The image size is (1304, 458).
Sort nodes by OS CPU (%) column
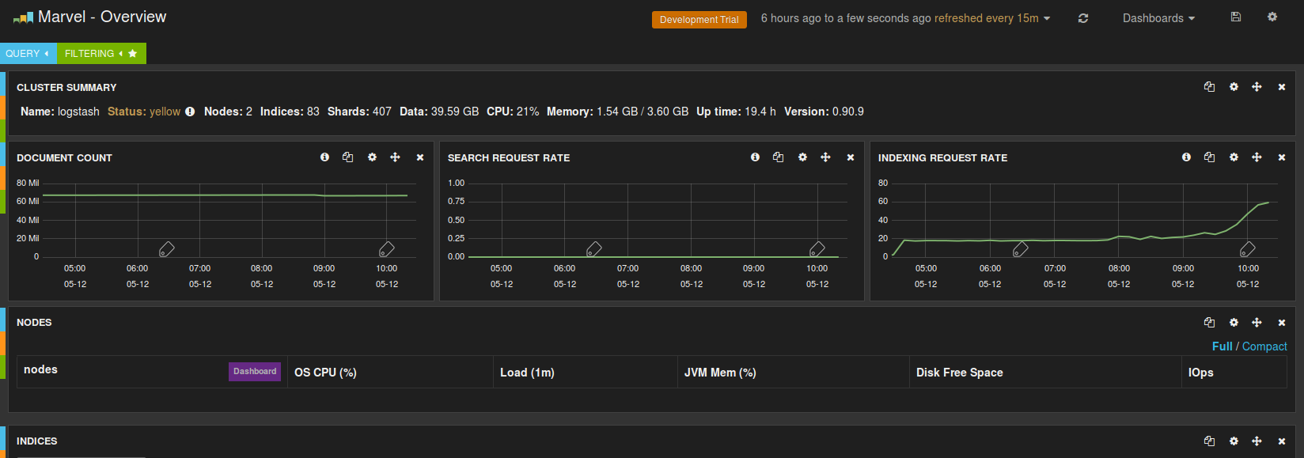click(325, 373)
